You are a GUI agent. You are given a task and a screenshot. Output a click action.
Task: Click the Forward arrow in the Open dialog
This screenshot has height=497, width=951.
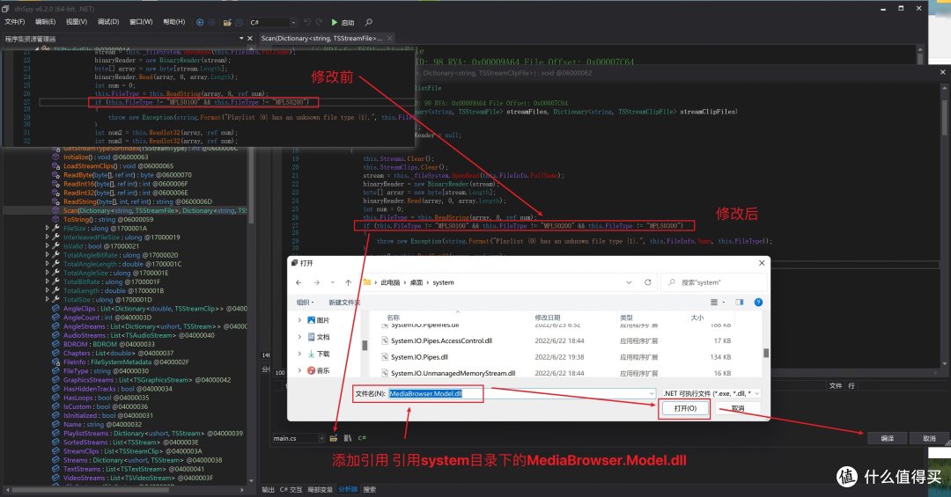317,282
